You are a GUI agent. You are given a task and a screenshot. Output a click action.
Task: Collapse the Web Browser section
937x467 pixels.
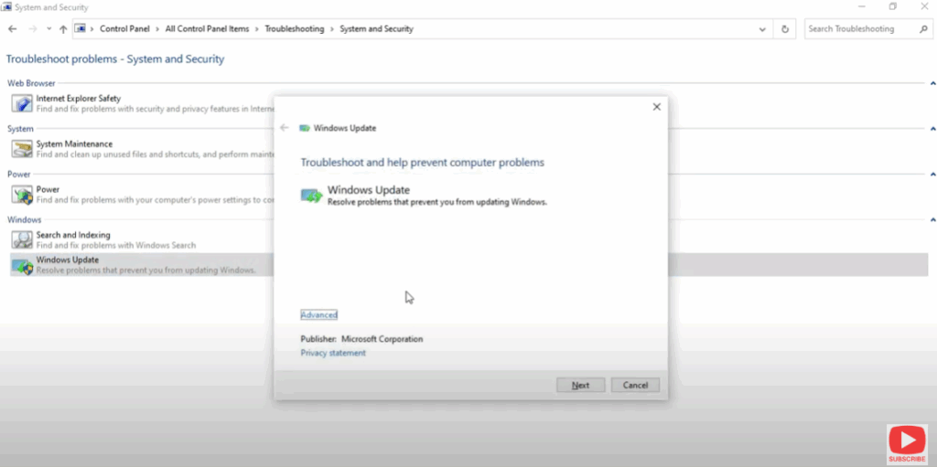click(x=932, y=83)
